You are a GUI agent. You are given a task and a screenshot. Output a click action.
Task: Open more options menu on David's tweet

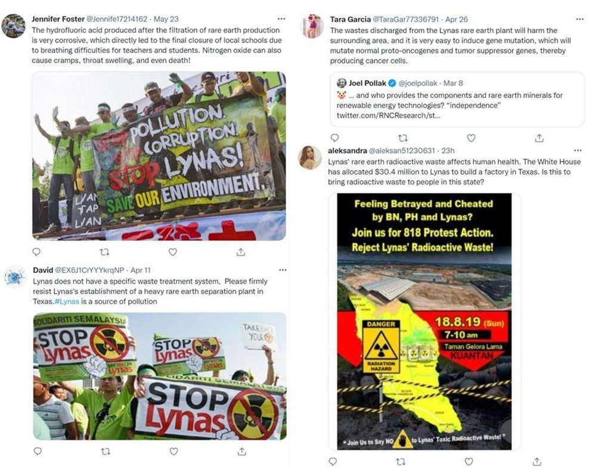click(x=283, y=270)
